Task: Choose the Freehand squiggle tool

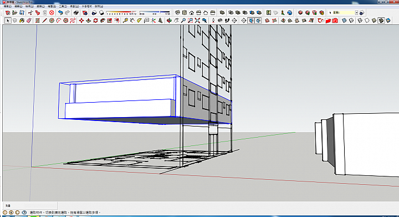Action: [73, 21]
